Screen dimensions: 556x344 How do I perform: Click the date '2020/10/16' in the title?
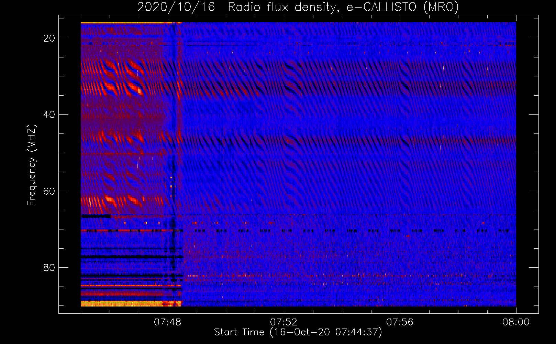[176, 7]
